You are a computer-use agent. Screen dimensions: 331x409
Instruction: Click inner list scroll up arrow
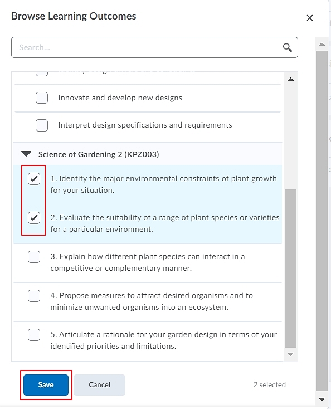pos(290,79)
